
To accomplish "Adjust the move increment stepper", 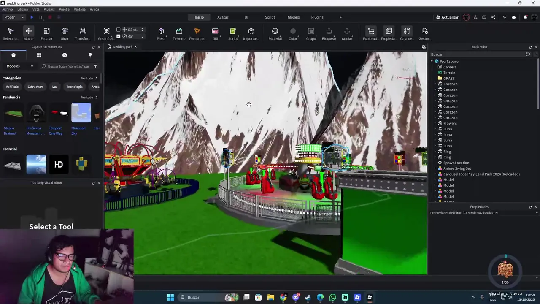I will (142, 30).
